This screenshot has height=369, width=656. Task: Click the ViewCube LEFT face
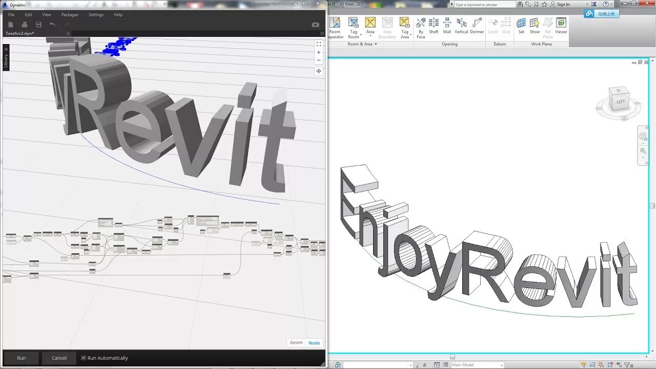click(620, 101)
